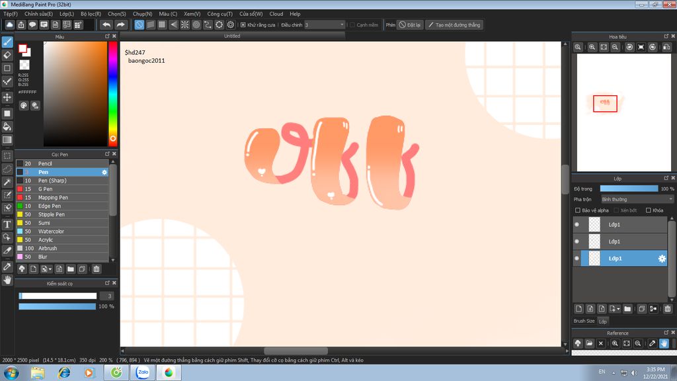Open Internet Explorer from the taskbar
This screenshot has height=381, width=677.
(x=64, y=372)
